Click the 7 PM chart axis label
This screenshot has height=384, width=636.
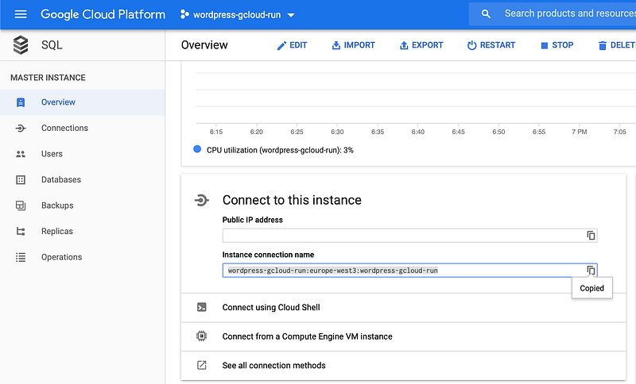click(580, 132)
